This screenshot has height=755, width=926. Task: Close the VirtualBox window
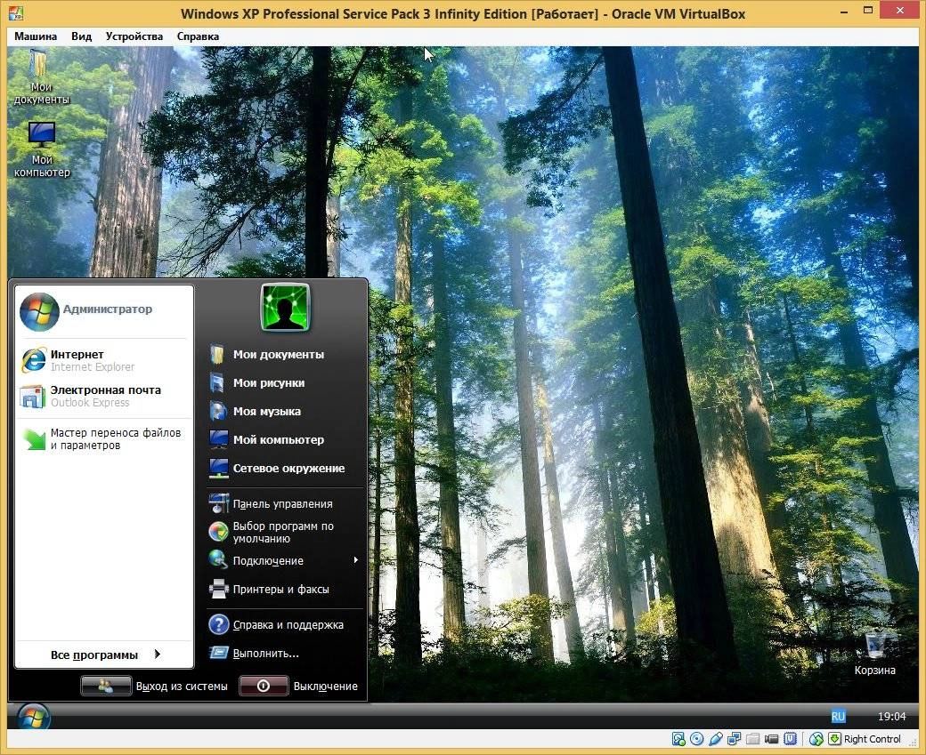[900, 10]
